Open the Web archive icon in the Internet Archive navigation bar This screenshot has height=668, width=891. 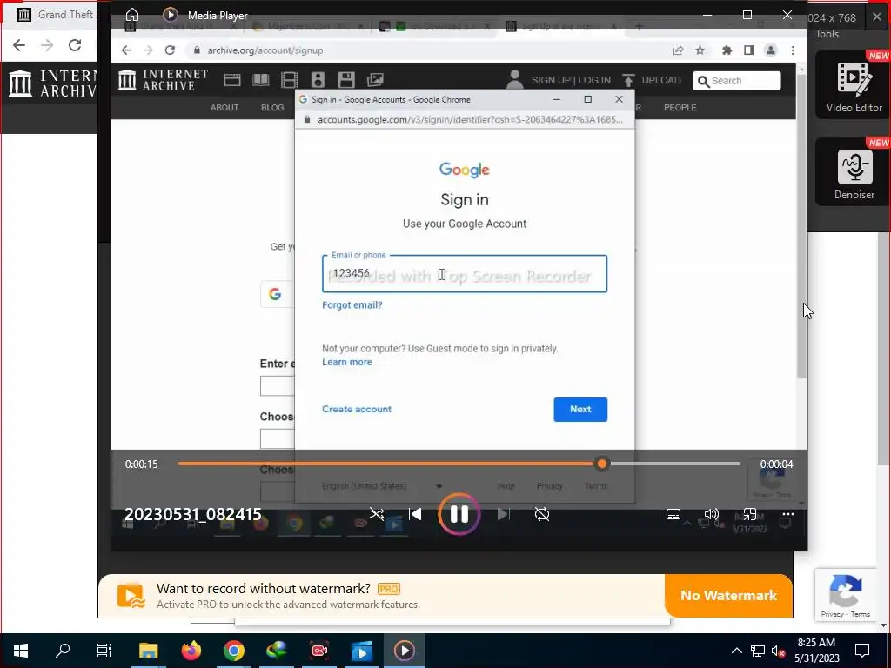point(231,80)
